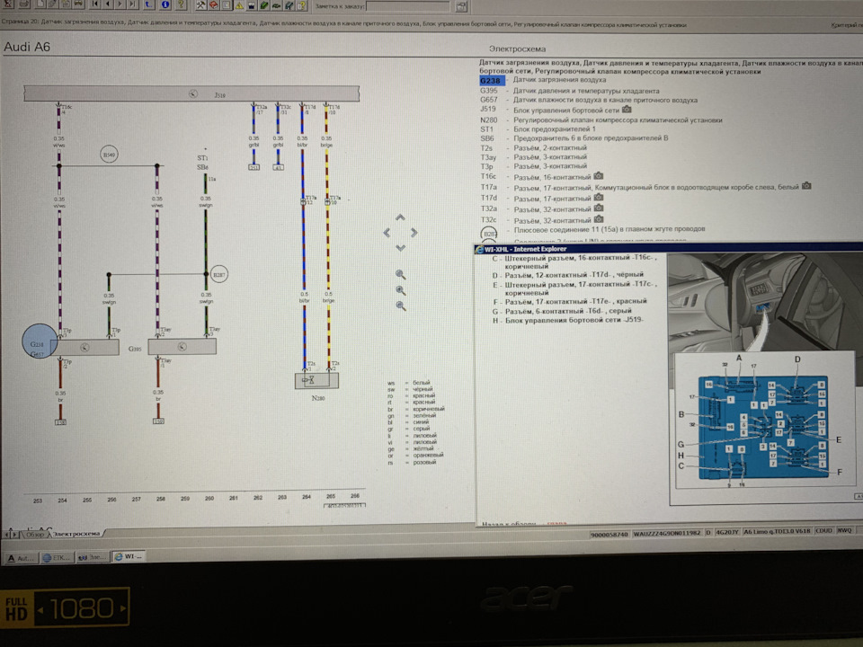
Task: Switch to Обзор tab
Action: 35,534
